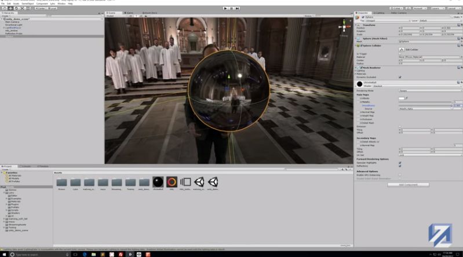Select the Rect transform tool
Screen dimensions: 463x257
pos(28,8)
